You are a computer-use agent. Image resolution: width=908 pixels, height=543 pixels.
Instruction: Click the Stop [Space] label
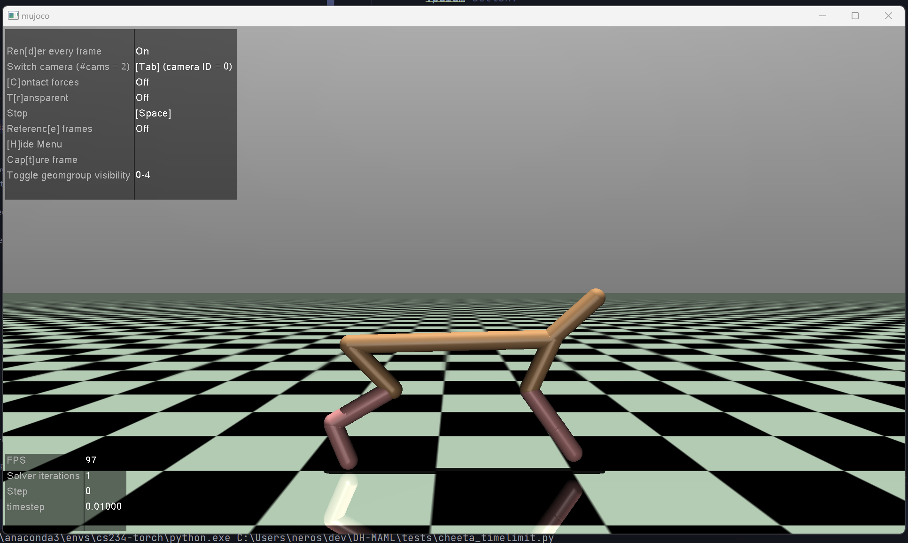(153, 113)
